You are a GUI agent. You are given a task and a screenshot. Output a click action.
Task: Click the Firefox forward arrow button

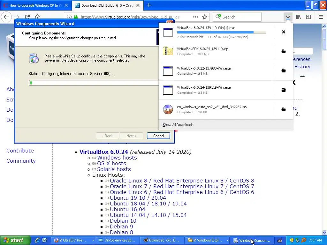[17, 17]
